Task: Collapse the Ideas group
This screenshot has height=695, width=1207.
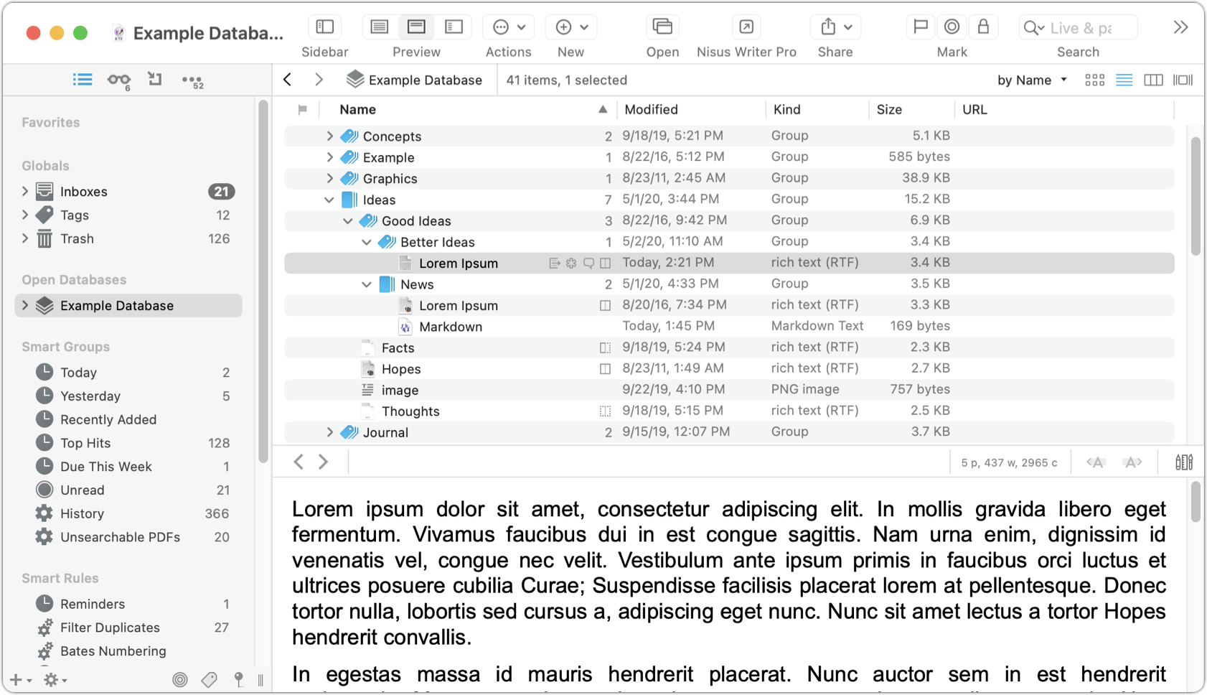Action: [329, 200]
